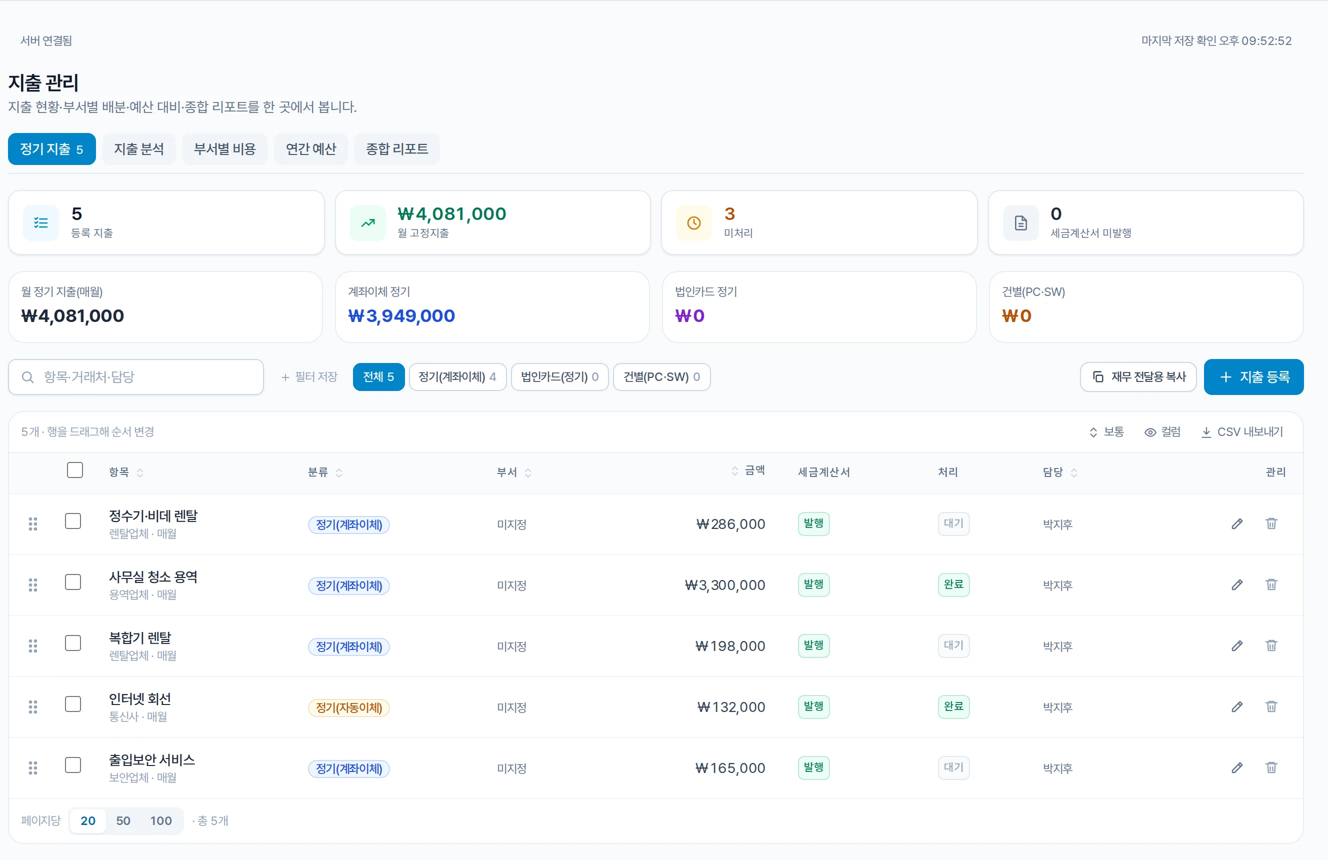This screenshot has height=860, width=1328.
Task: Click the trash icon for 사무실 청소 용역
Action: (1271, 584)
